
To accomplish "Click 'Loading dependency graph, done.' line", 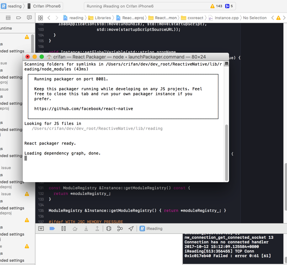I will click(62, 153).
